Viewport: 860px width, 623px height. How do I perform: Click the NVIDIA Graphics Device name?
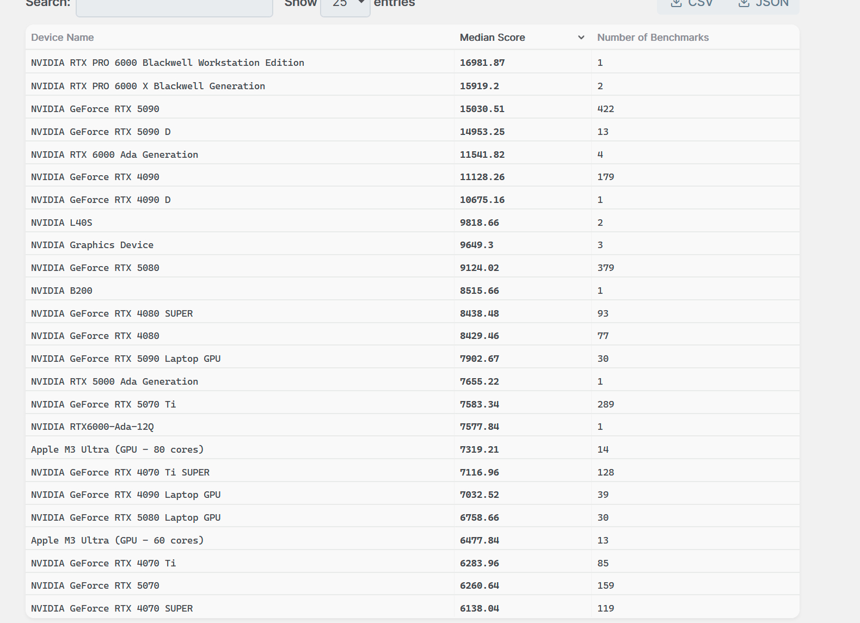click(92, 245)
